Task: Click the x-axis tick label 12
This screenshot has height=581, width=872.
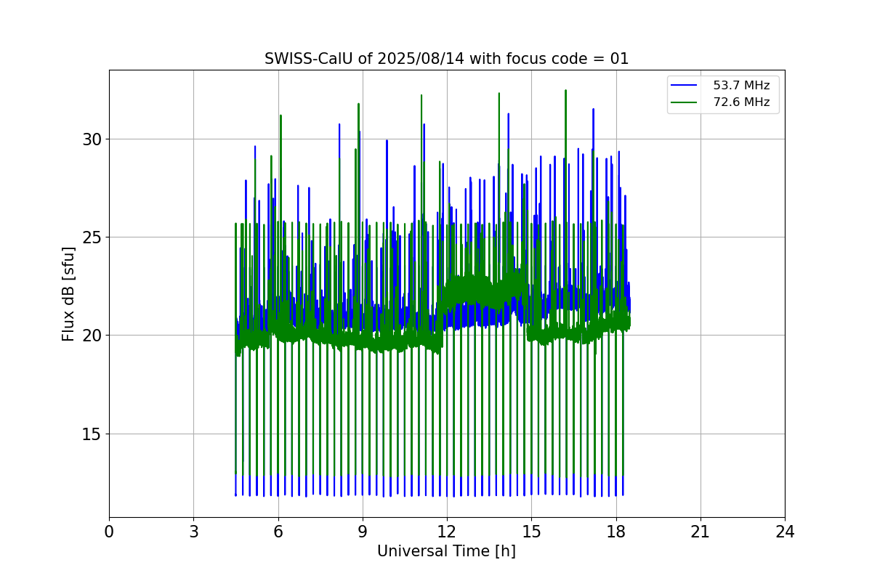Action: pyautogui.click(x=447, y=532)
